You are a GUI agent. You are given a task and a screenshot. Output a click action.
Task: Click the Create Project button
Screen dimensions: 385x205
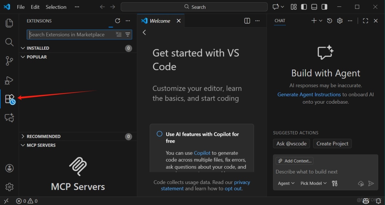(x=332, y=143)
